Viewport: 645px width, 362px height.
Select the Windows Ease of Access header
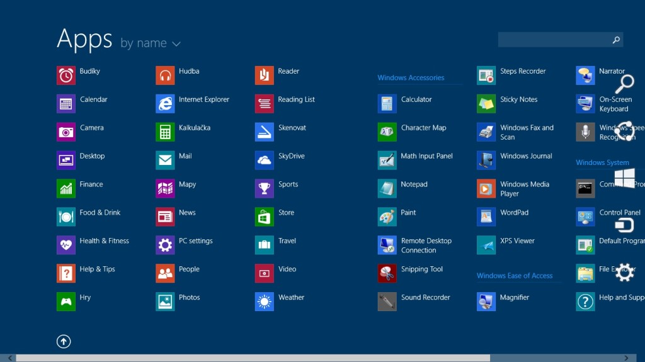point(515,276)
